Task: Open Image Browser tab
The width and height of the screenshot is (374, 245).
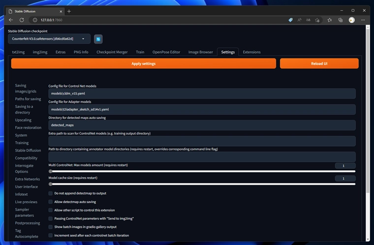Action: pos(201,52)
